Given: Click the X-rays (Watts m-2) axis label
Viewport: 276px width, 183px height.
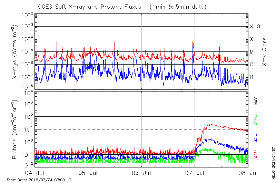Looking at the screenshot, I should pyautogui.click(x=15, y=52).
